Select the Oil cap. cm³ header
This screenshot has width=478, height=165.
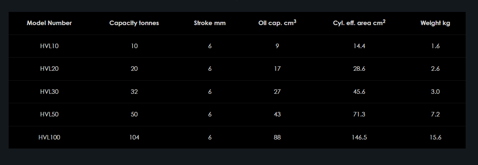click(x=277, y=23)
